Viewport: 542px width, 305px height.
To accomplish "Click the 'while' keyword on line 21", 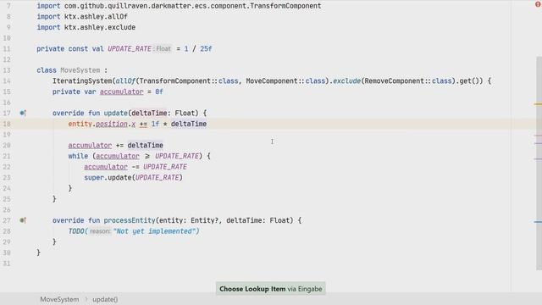I will [x=78, y=156].
